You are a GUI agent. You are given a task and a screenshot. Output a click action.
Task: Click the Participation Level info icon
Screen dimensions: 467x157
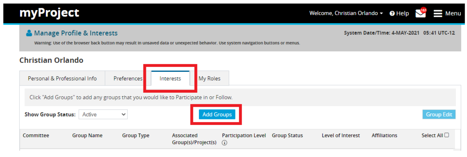224,143
